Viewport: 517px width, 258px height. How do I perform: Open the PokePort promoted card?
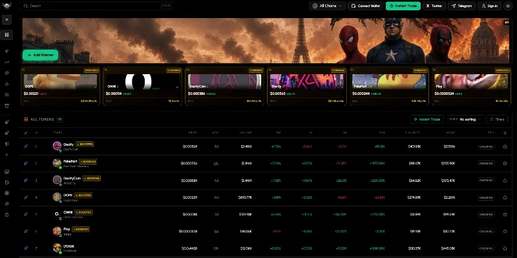(x=389, y=86)
